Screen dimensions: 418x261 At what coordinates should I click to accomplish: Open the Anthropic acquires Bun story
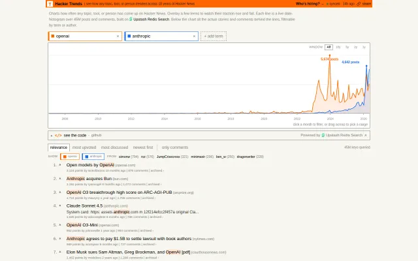[89, 178]
